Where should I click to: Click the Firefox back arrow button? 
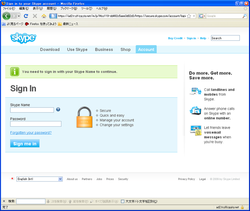tap(7, 16)
